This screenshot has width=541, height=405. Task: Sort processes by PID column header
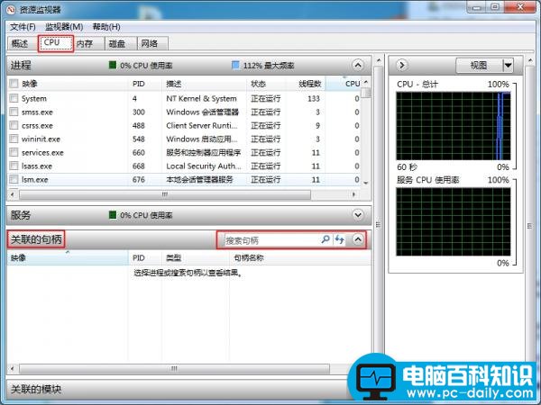tap(144, 84)
